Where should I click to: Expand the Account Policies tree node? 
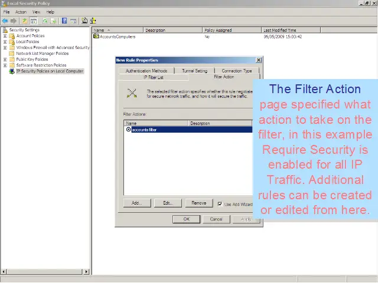click(x=5, y=36)
